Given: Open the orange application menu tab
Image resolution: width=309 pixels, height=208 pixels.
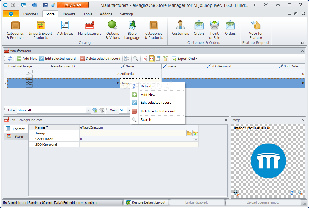Looking at the screenshot, I should [x=11, y=14].
